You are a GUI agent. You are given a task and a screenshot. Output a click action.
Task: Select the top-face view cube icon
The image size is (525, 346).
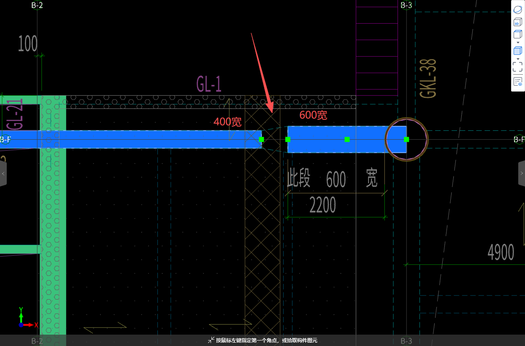point(518,35)
